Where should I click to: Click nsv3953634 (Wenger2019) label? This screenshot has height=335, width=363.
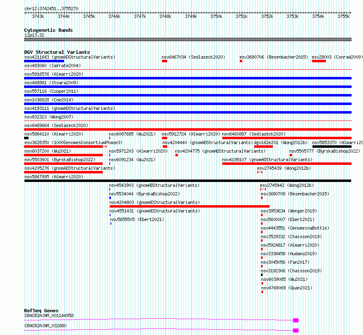tap(289, 211)
